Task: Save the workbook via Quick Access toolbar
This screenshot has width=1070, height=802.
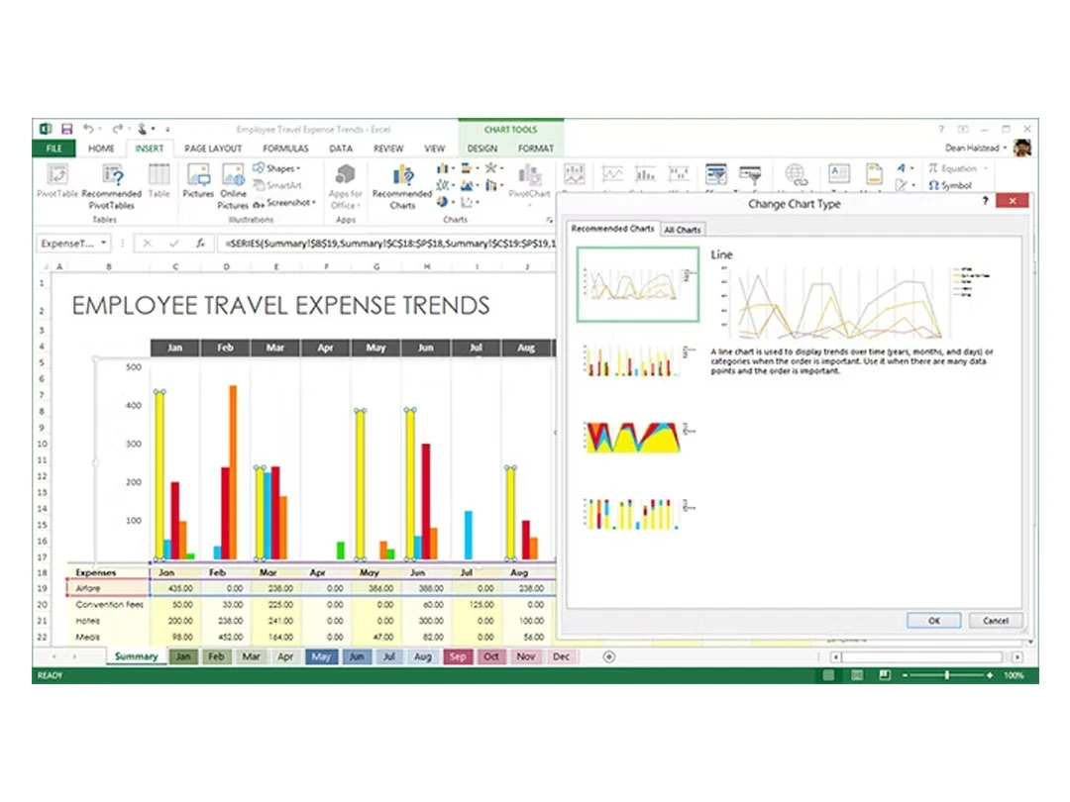Action: 66,128
